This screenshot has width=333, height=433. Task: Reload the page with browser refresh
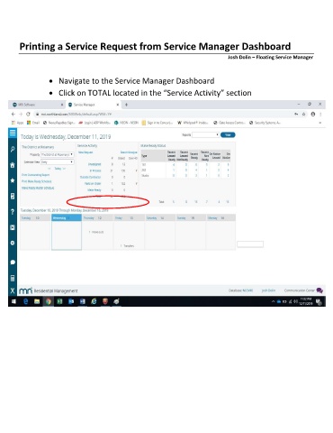28,115
